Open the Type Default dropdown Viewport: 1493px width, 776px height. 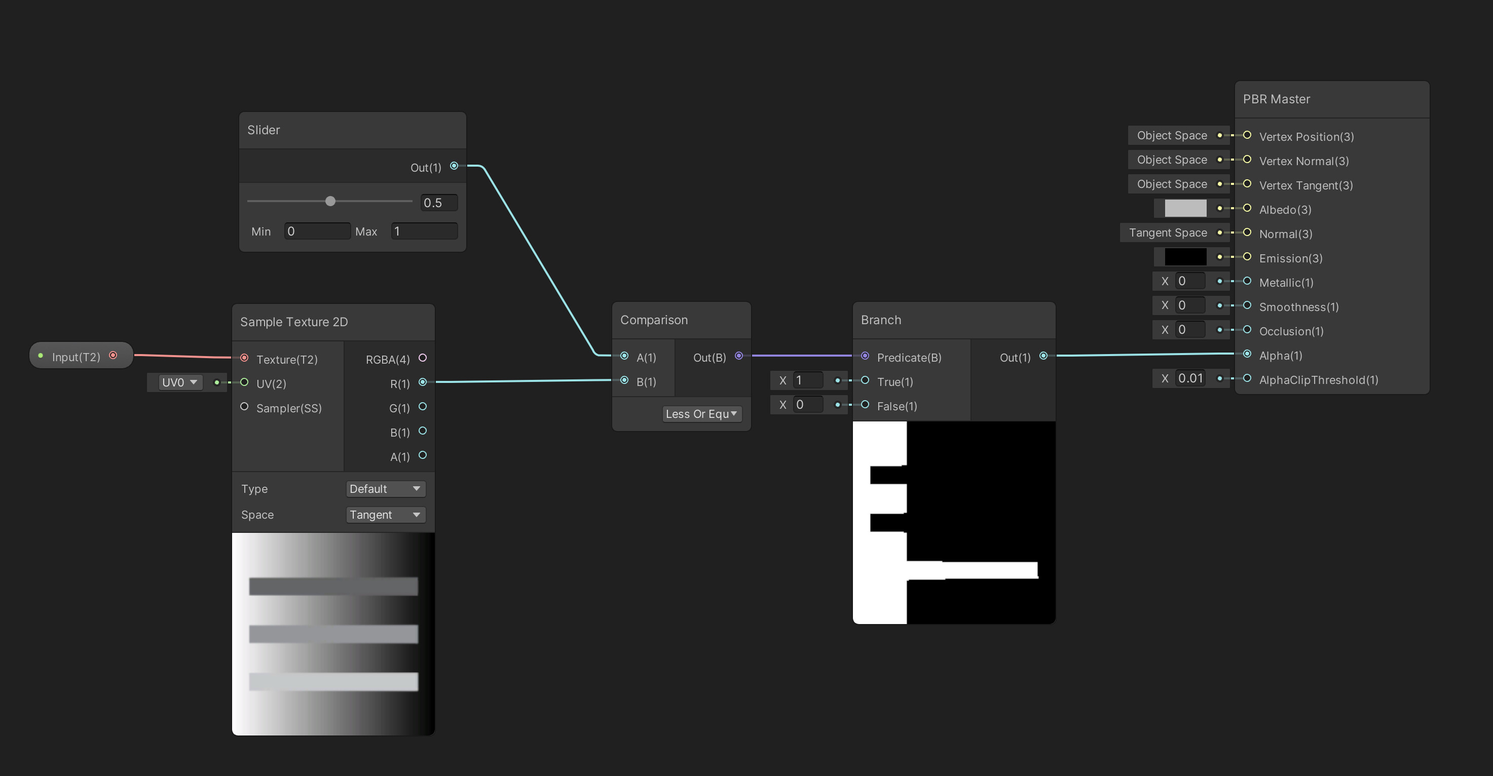(x=386, y=489)
